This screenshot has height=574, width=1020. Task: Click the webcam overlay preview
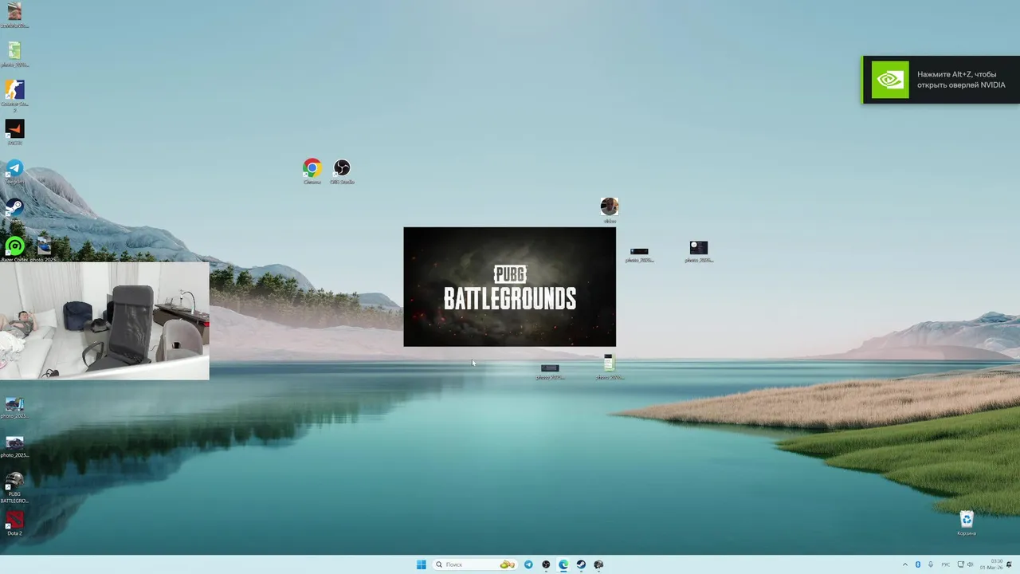[x=104, y=320]
